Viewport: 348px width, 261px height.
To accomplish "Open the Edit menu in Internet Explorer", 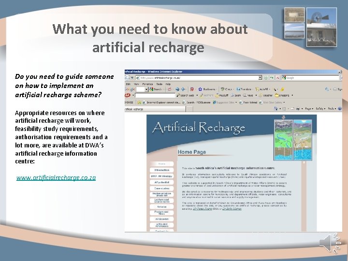I will 128,84.
